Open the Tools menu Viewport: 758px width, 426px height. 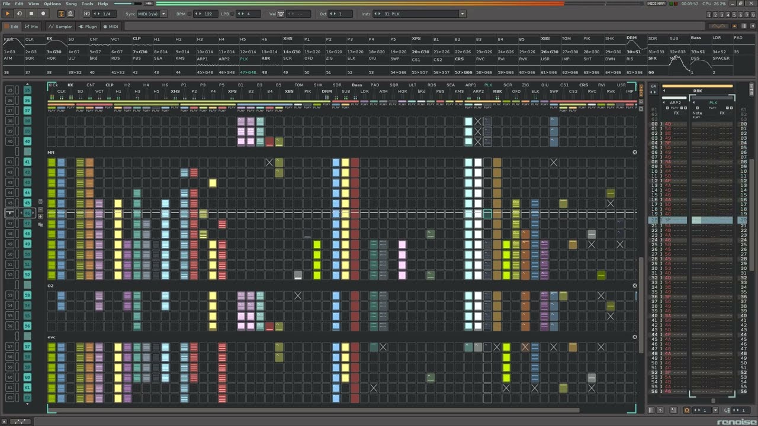pyautogui.click(x=87, y=4)
